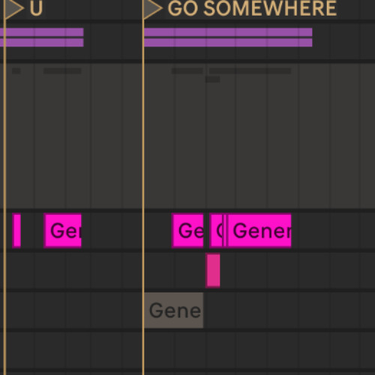
Task: Click the narrow magenta clip before Gener
Action: tap(217, 230)
